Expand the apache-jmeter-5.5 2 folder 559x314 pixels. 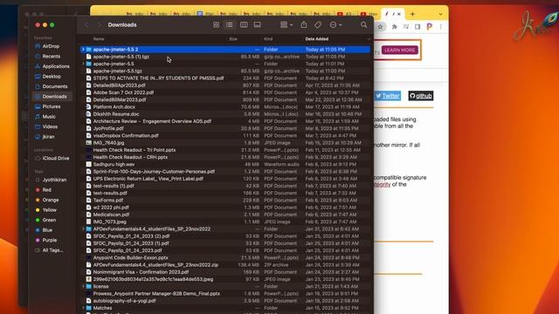[83, 50]
